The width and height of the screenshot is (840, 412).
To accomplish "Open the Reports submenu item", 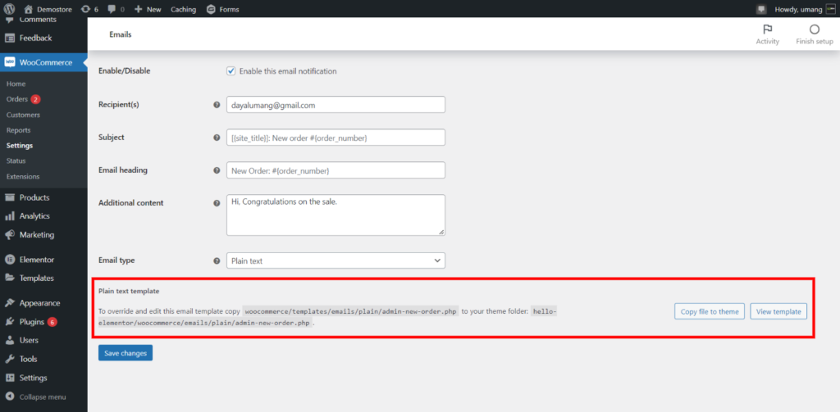I will 19,130.
